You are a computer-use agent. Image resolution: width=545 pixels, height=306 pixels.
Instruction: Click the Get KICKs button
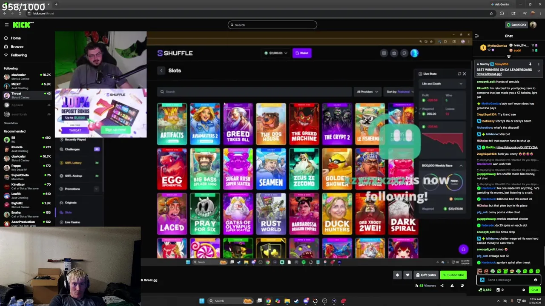pos(516,25)
